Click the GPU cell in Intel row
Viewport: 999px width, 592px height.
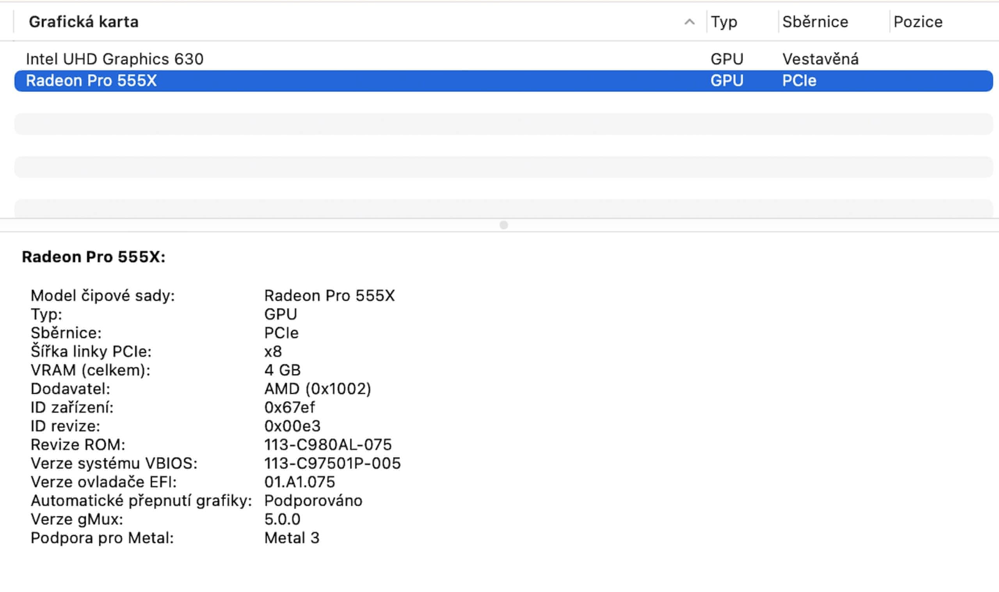click(x=727, y=59)
